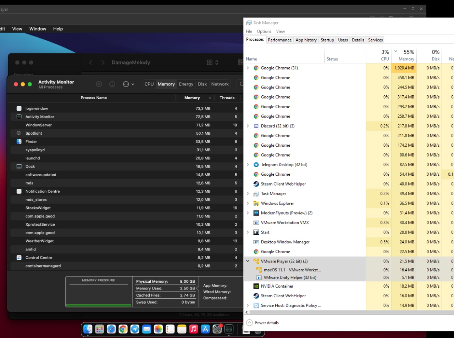Sort by Threads column in Activity Monitor
Screen dimensions: 454x338
pyautogui.click(x=227, y=98)
